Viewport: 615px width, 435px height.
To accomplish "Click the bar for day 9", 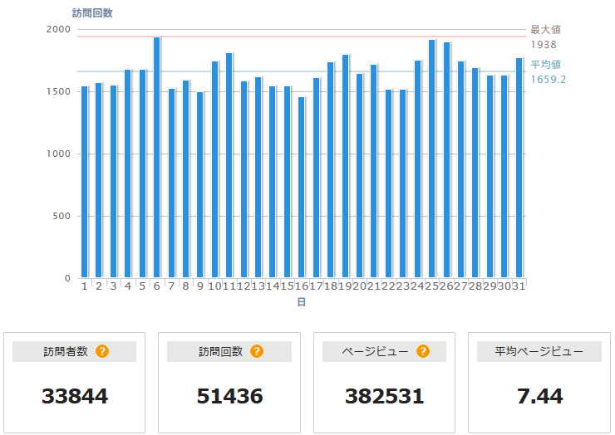I will pyautogui.click(x=200, y=184).
